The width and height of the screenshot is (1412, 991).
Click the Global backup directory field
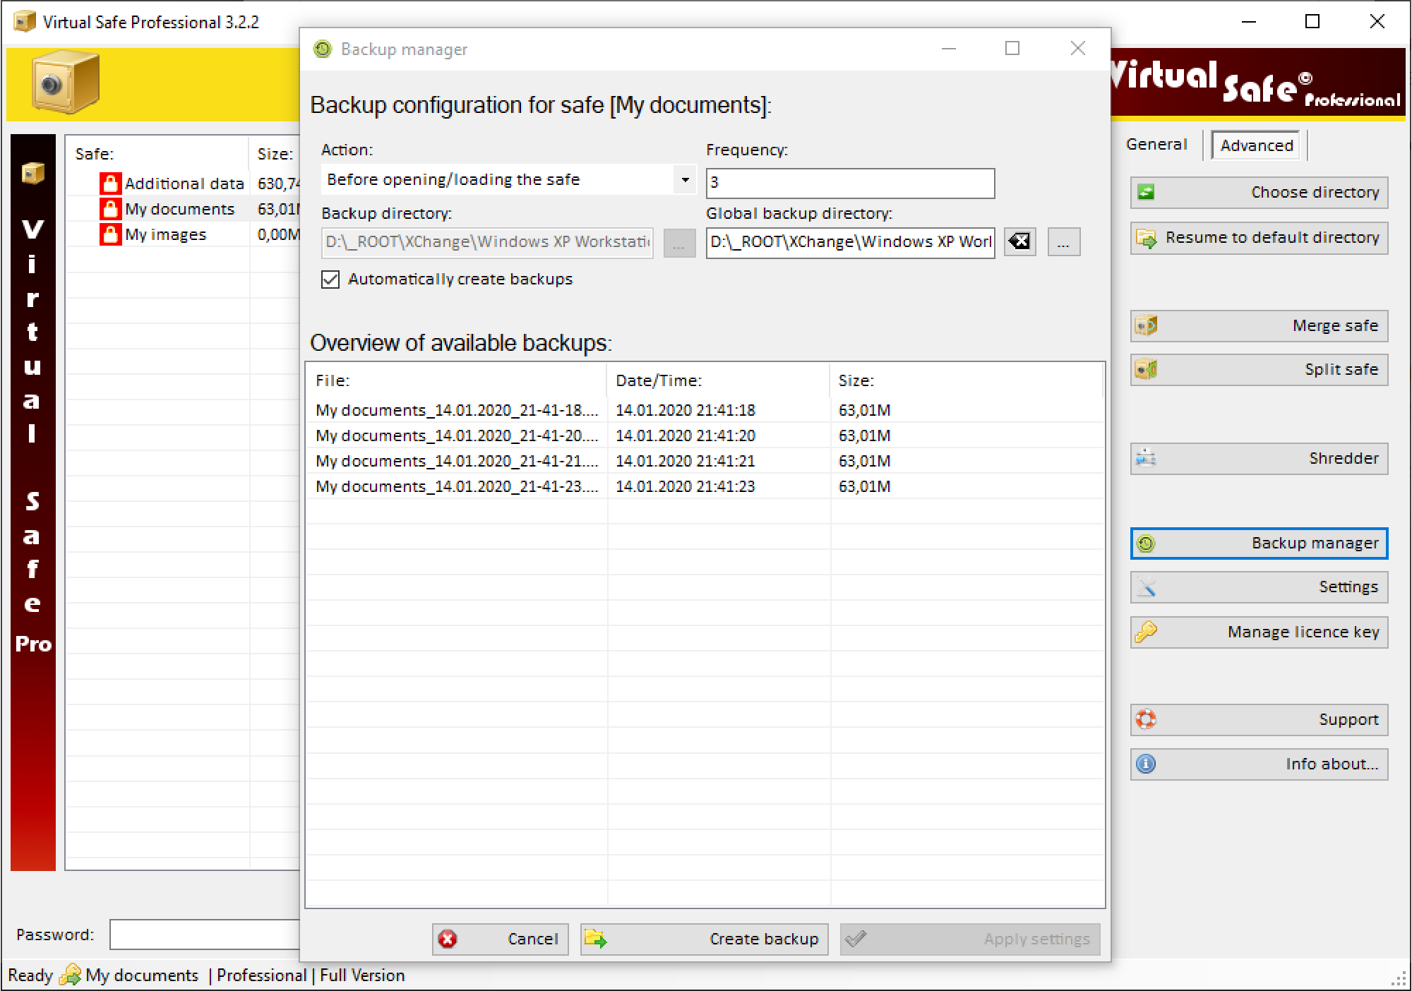[x=850, y=242]
